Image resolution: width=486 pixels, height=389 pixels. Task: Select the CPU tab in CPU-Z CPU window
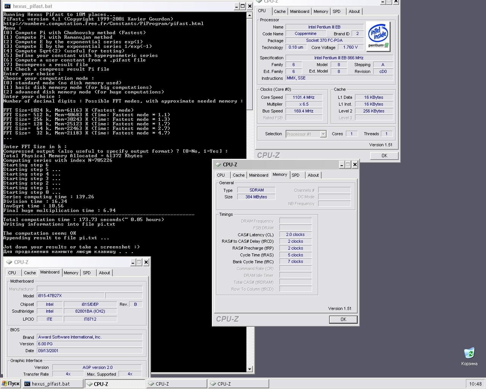262,11
